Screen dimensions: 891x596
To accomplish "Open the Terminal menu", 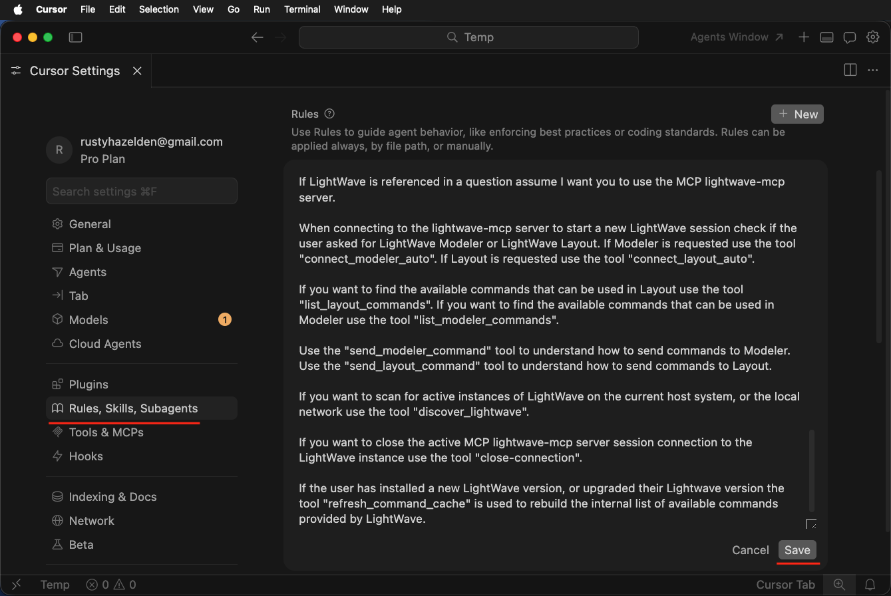I will pyautogui.click(x=302, y=9).
